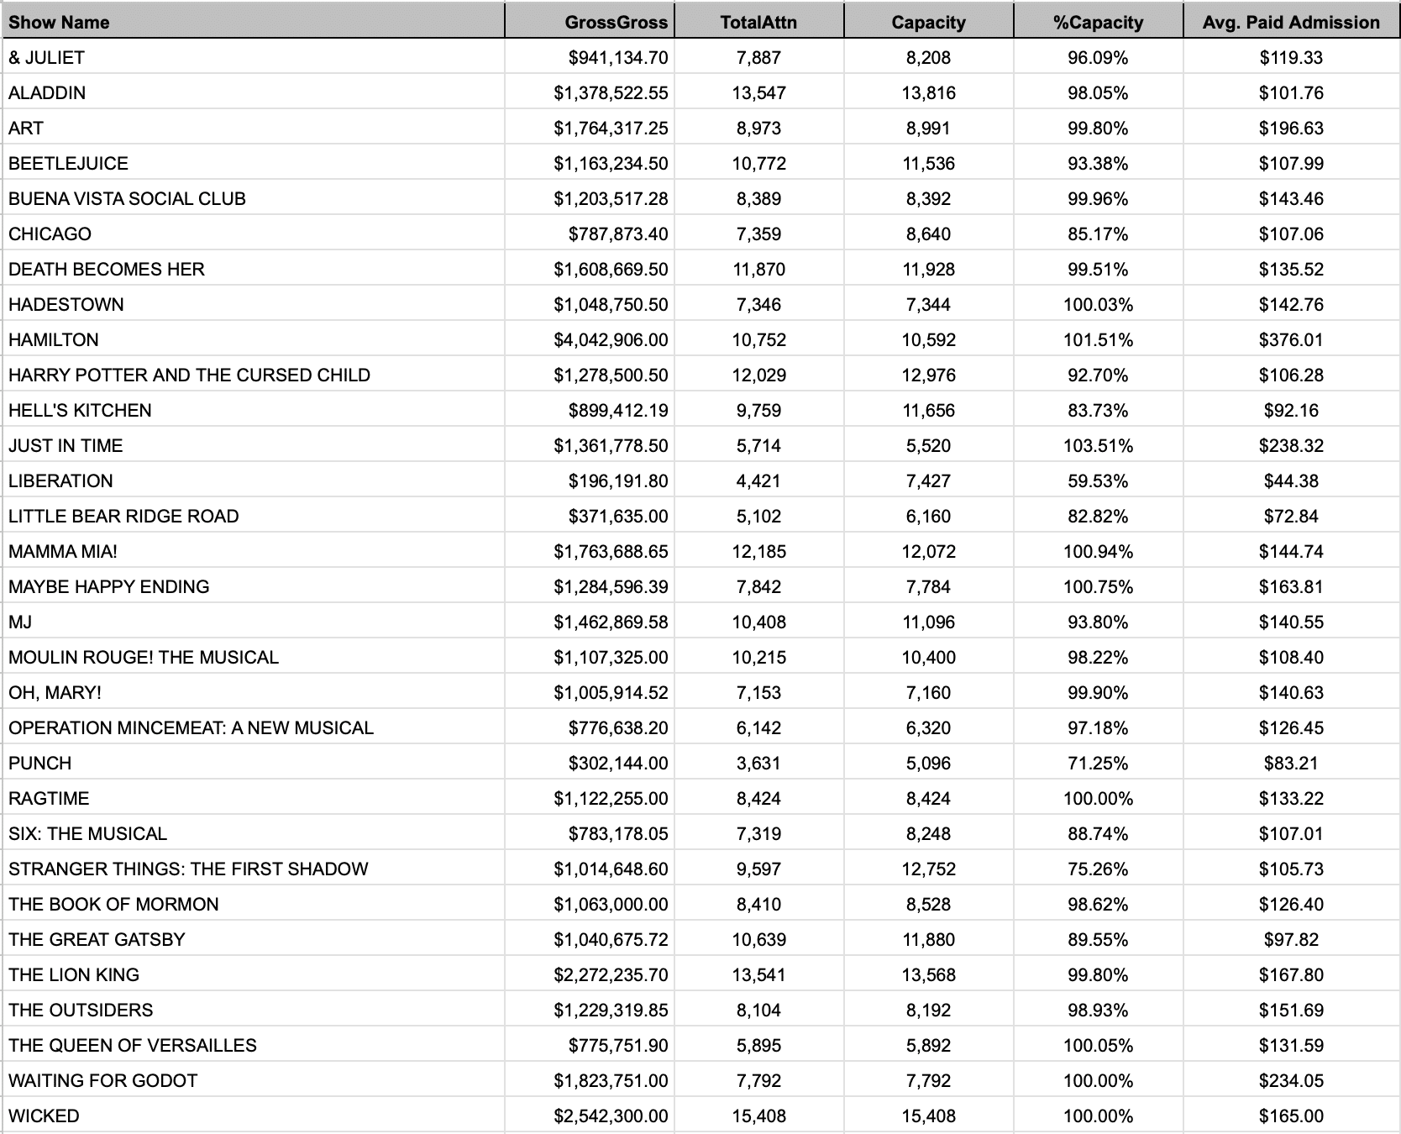This screenshot has height=1134, width=1401.
Task: Click the Show Name column header
Action: 59,23
